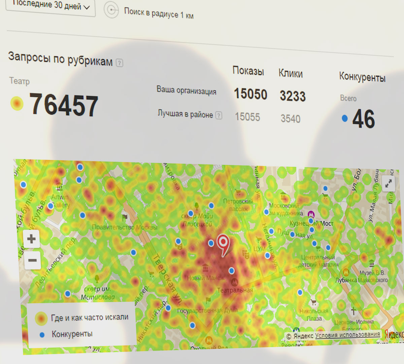Click 'Музей В.В. Маяковского' map label

pyautogui.click(x=373, y=276)
